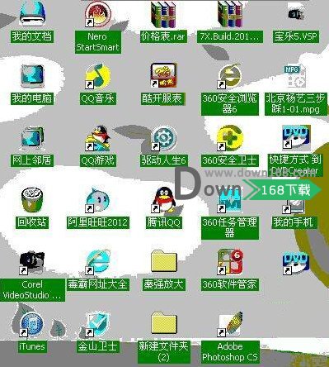
Task: Select the Adobe Photoshop CS shortcut
Action: (230, 324)
